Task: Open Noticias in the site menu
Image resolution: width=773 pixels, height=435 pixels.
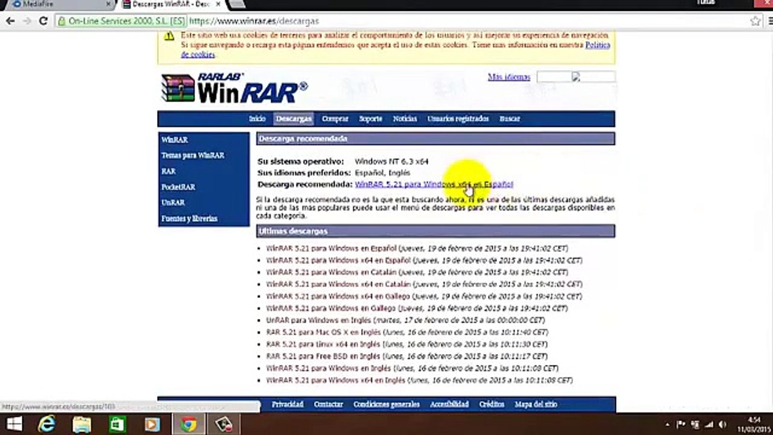Action: [x=405, y=119]
